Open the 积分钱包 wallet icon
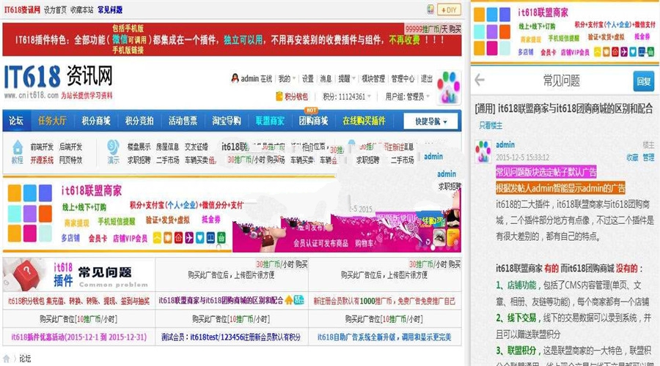The image size is (660, 366). [x=279, y=96]
